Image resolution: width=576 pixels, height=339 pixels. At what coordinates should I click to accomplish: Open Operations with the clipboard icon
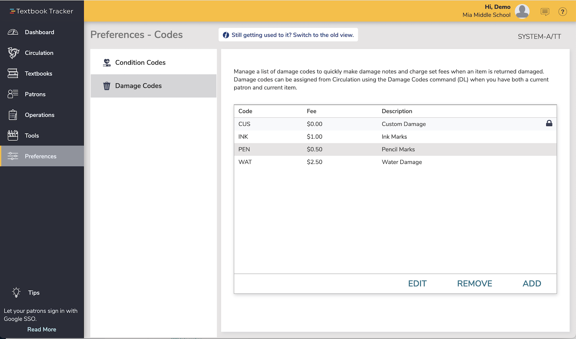(13, 115)
